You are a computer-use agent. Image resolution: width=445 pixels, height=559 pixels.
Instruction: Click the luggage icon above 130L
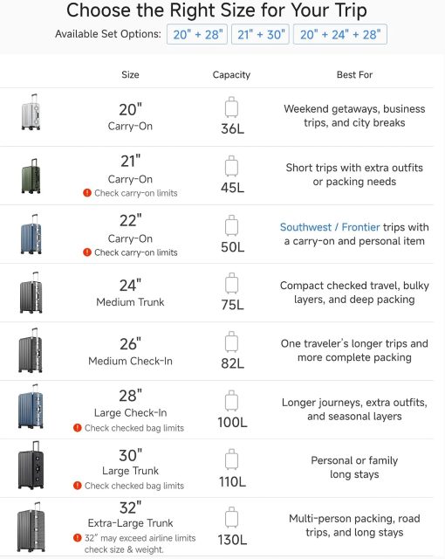tap(231, 517)
